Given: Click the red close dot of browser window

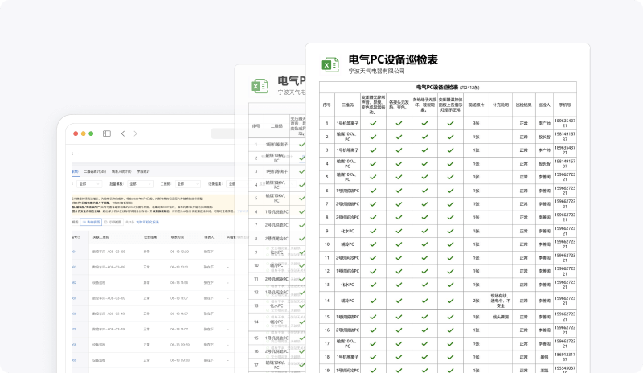Looking at the screenshot, I should pos(76,133).
